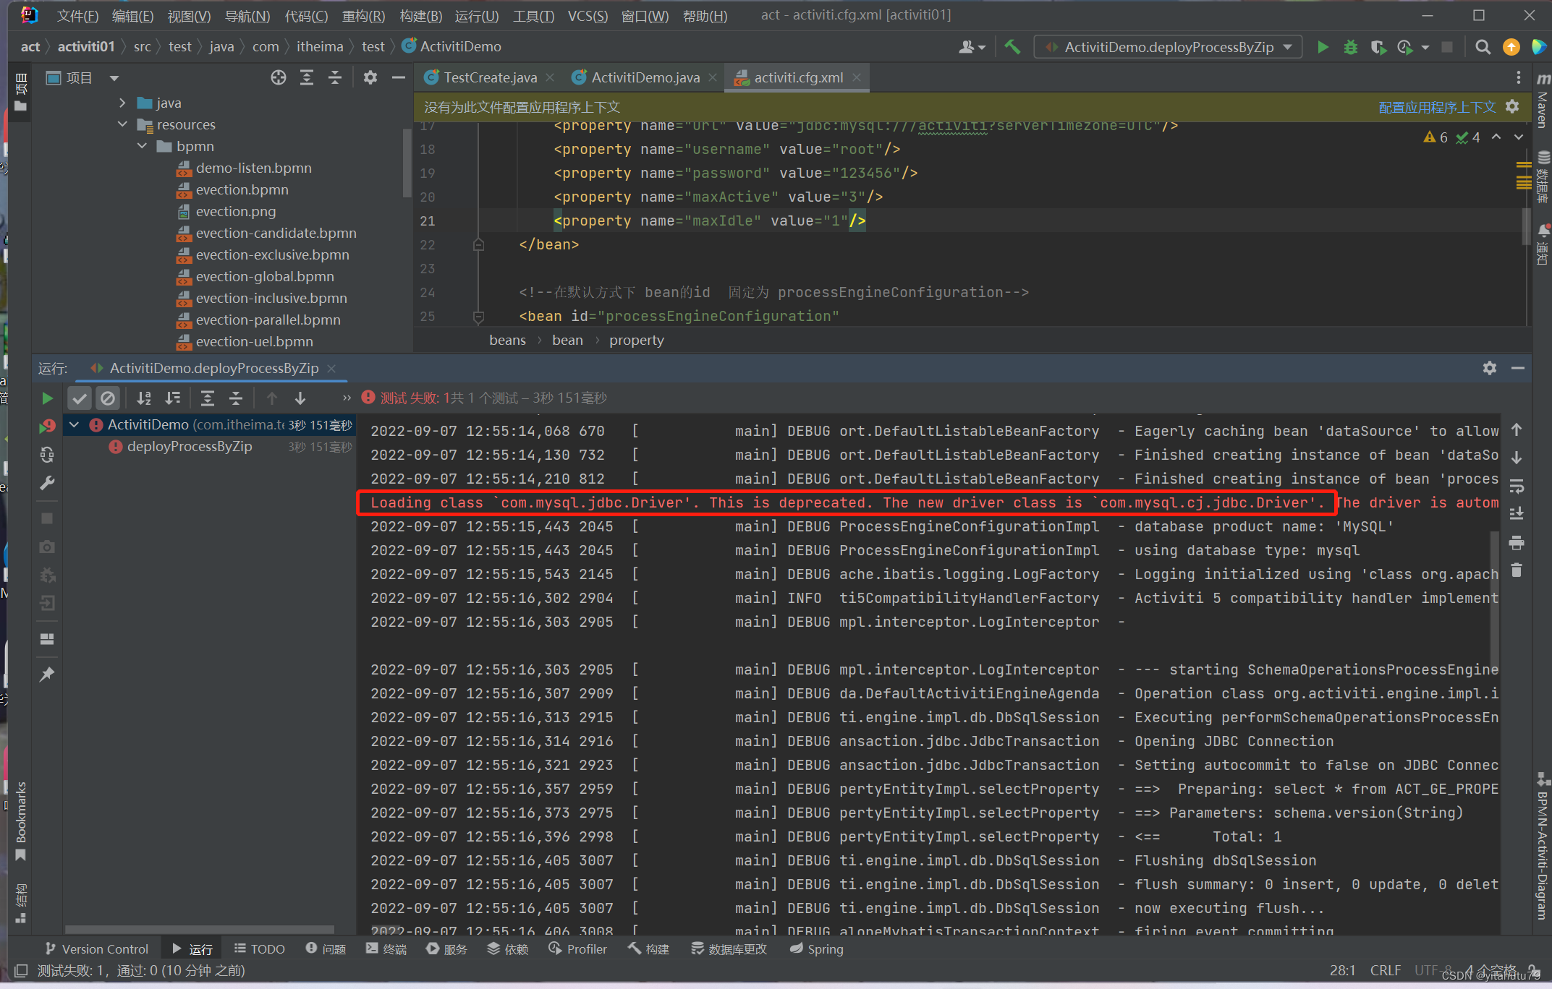The width and height of the screenshot is (1552, 989).
Task: Open the 构建(B) menu
Action: click(x=420, y=16)
